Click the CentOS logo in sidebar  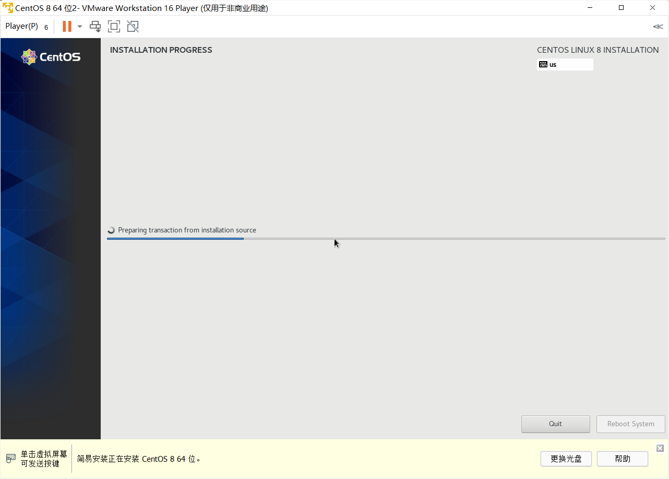click(x=51, y=57)
